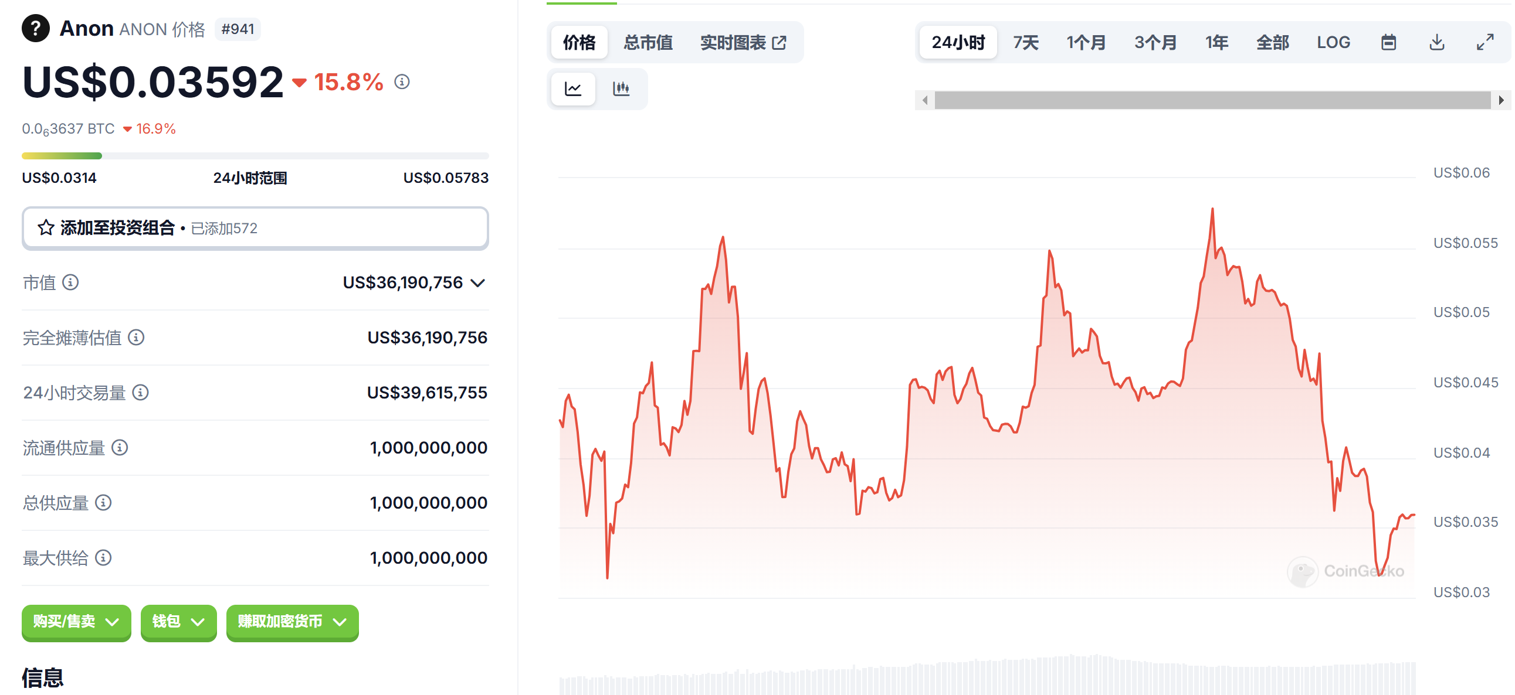Open price change info icon next to 15.8%

point(402,81)
